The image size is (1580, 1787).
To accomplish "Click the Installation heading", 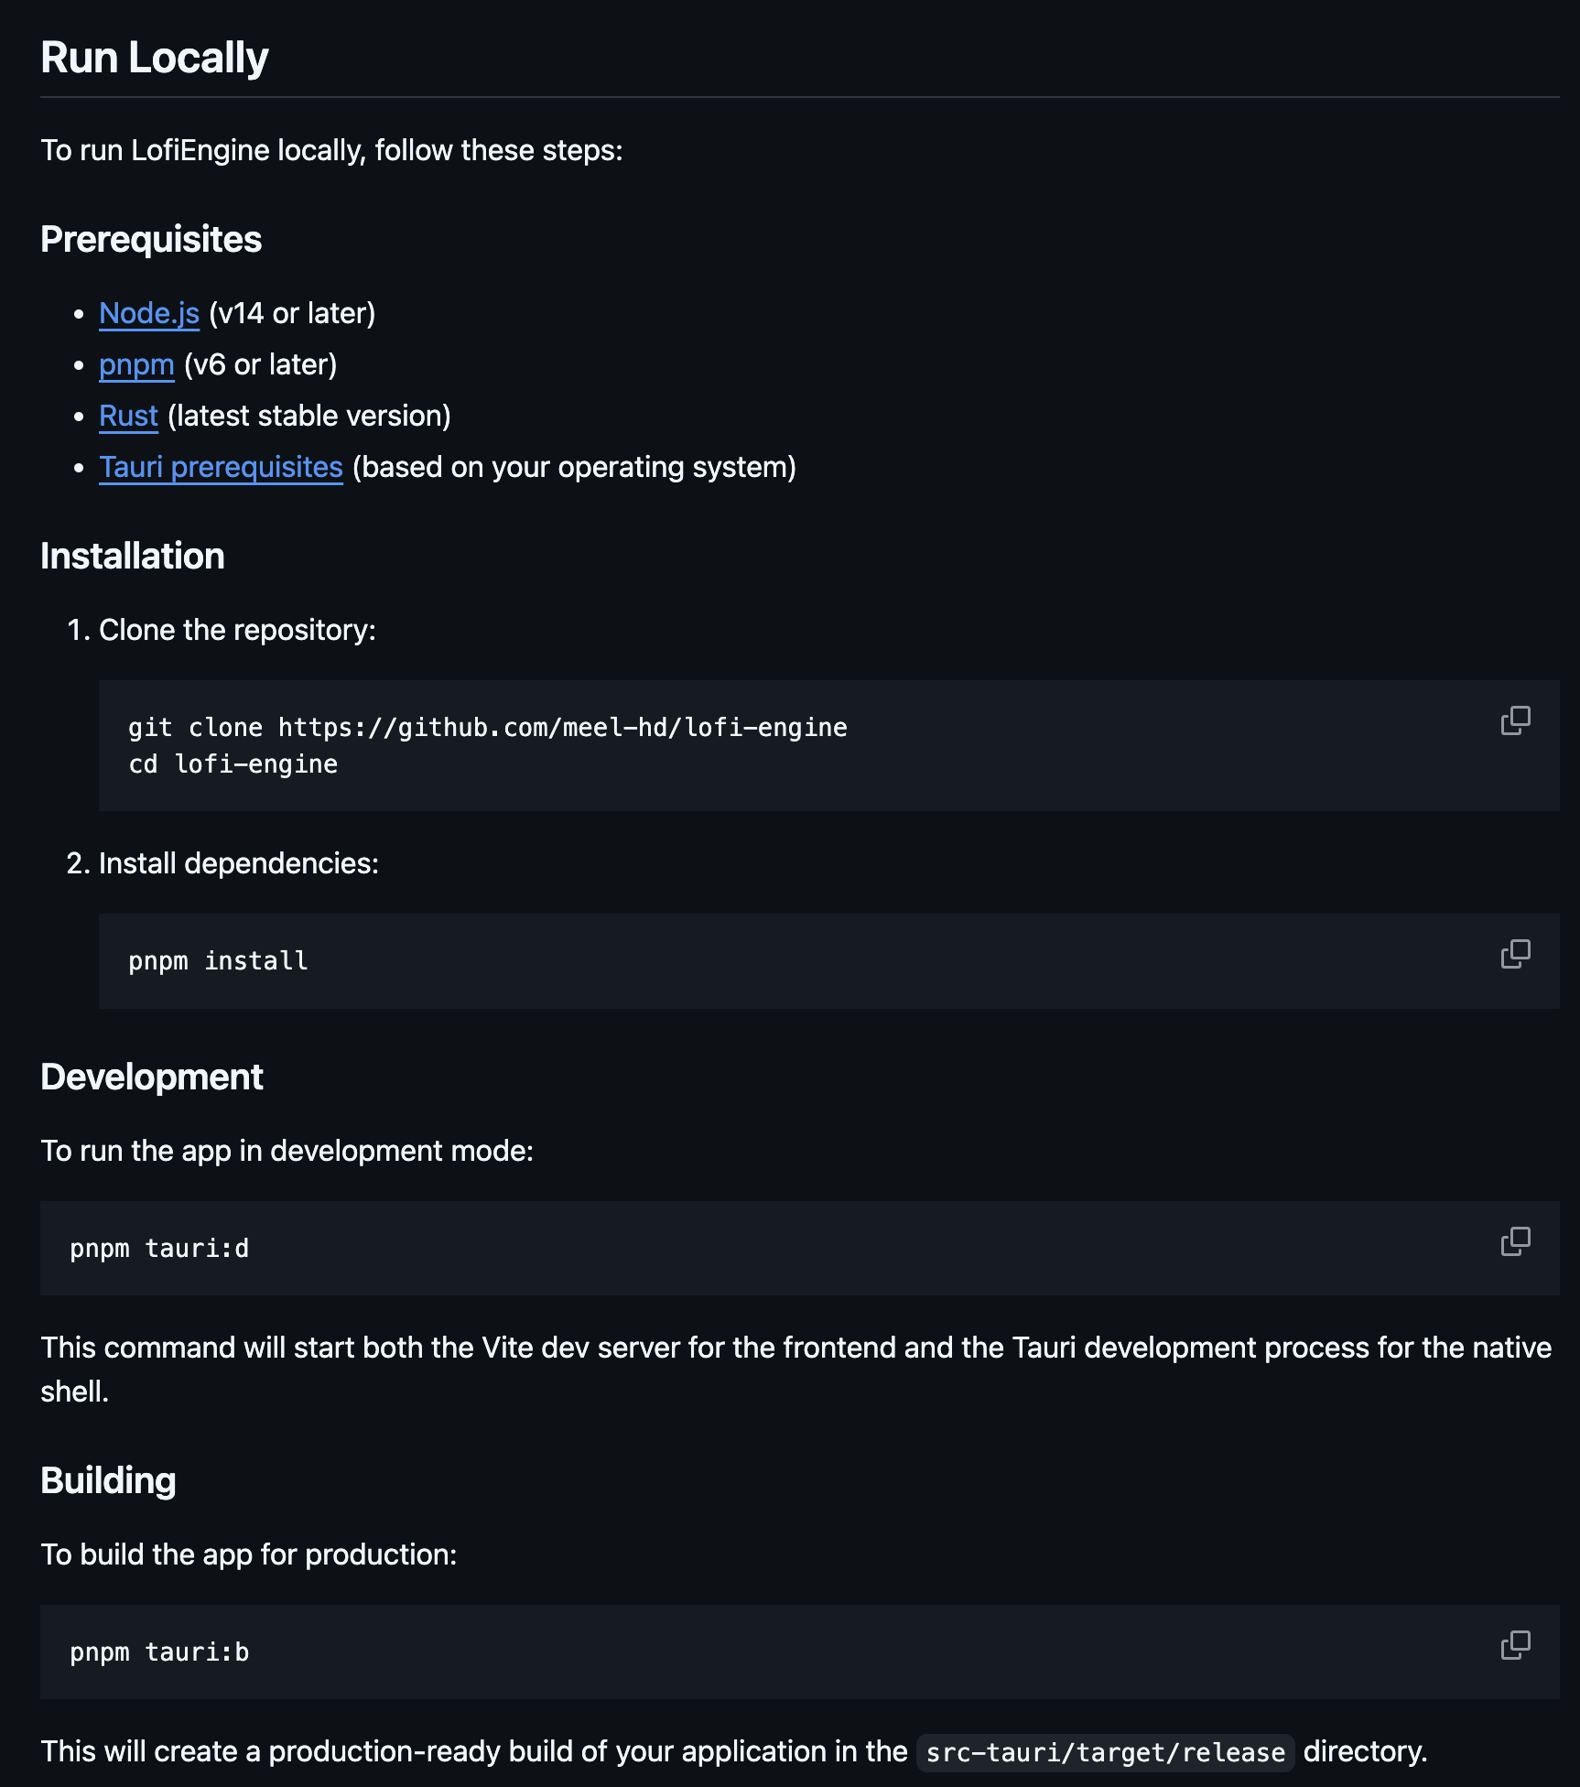I will [x=133, y=557].
